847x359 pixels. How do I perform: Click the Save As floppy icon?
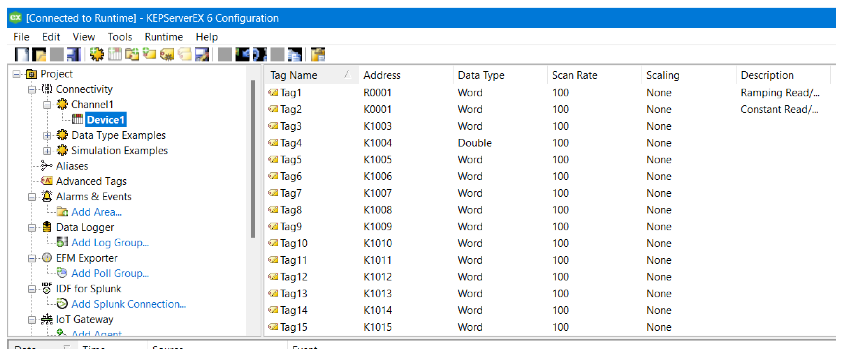coord(74,55)
